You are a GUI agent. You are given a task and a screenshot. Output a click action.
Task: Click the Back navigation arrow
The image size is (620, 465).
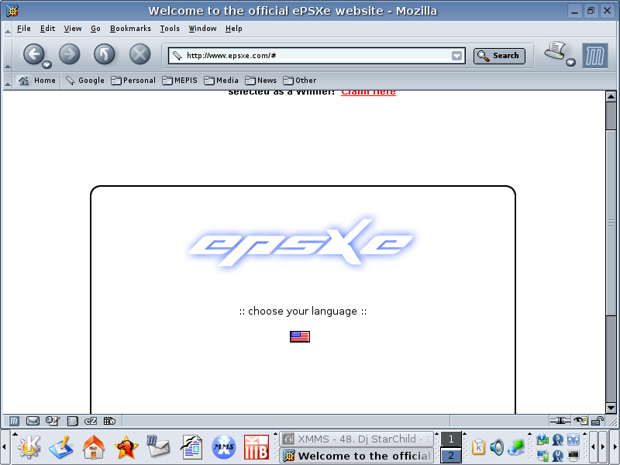pos(33,54)
